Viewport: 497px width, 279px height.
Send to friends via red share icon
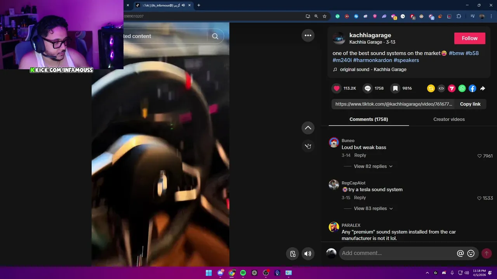tap(452, 88)
